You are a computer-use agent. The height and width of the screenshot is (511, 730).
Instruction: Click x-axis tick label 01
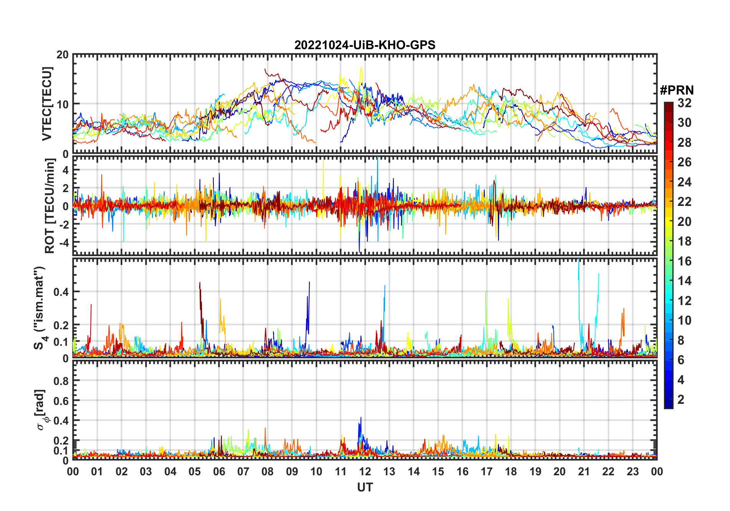(x=97, y=471)
